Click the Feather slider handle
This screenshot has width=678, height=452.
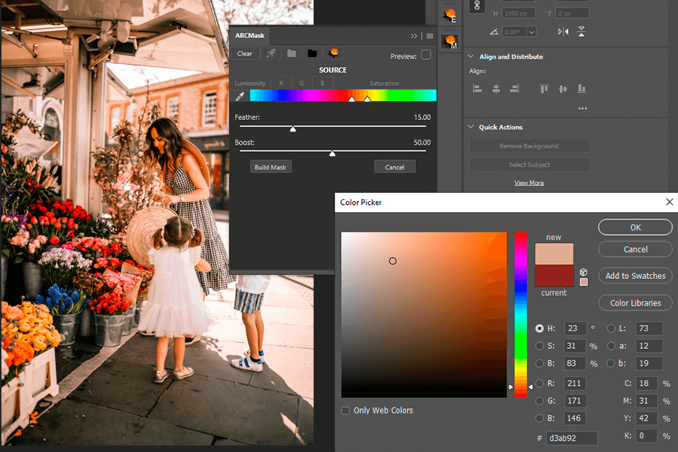[x=292, y=129]
